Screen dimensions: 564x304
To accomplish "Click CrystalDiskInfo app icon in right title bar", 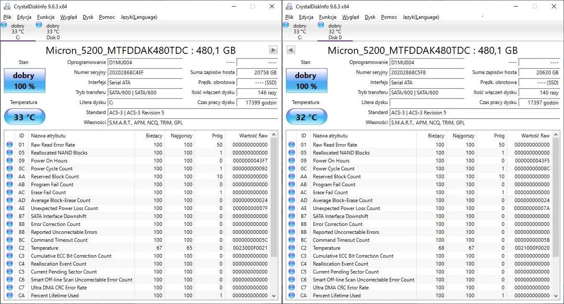I will click(x=289, y=6).
